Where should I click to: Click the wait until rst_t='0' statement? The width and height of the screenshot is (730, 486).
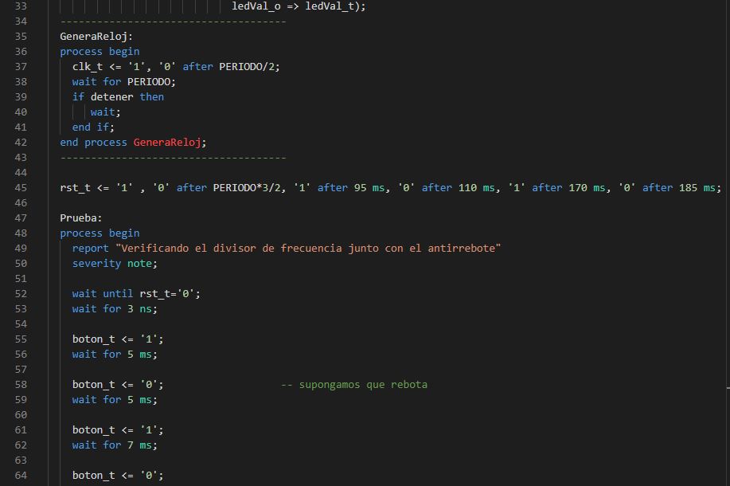pos(136,293)
